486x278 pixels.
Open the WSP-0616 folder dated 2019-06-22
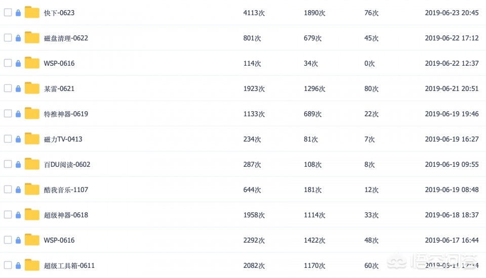[59, 63]
